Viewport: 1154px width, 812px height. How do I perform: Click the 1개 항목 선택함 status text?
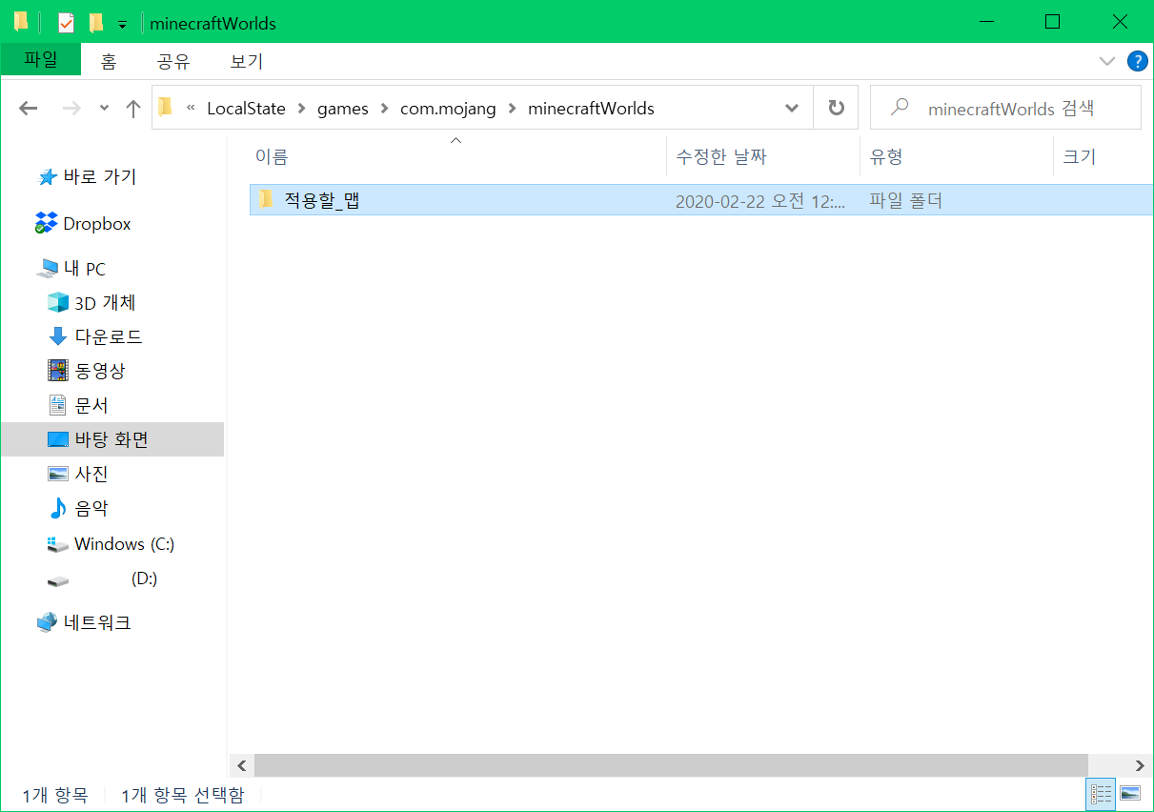point(183,795)
